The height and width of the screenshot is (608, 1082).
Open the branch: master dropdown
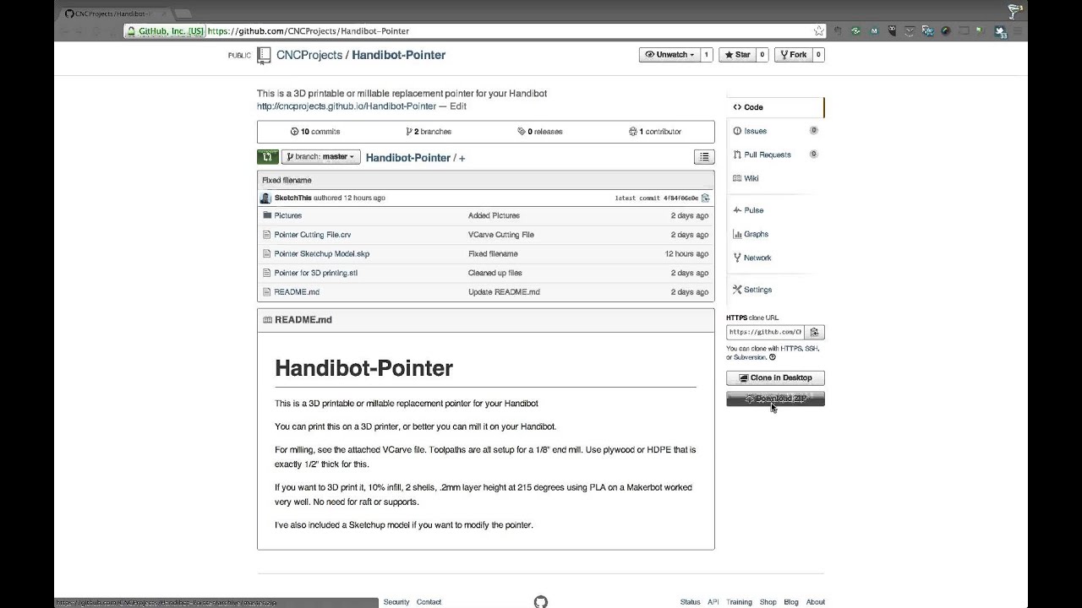[x=321, y=157]
